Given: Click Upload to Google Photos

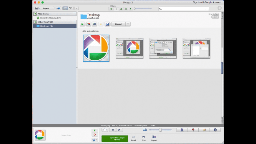Looking at the screenshot, I should click(114, 139).
